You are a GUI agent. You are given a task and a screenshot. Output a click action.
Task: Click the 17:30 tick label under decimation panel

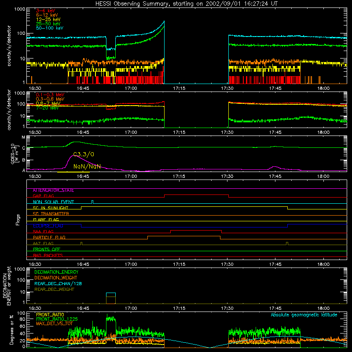[227, 308]
